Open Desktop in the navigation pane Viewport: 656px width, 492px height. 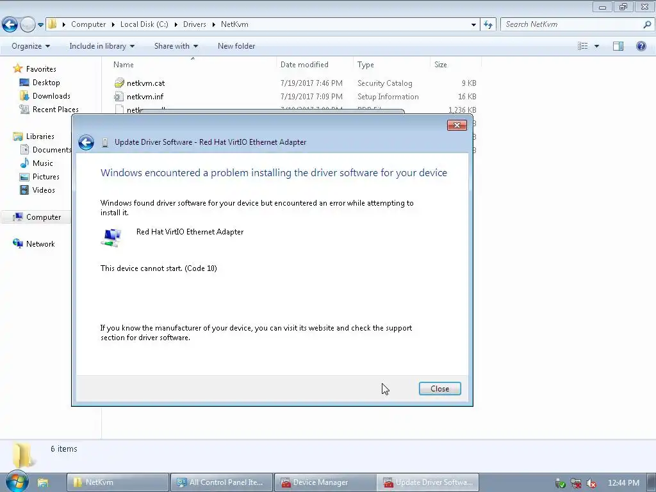[x=46, y=83]
